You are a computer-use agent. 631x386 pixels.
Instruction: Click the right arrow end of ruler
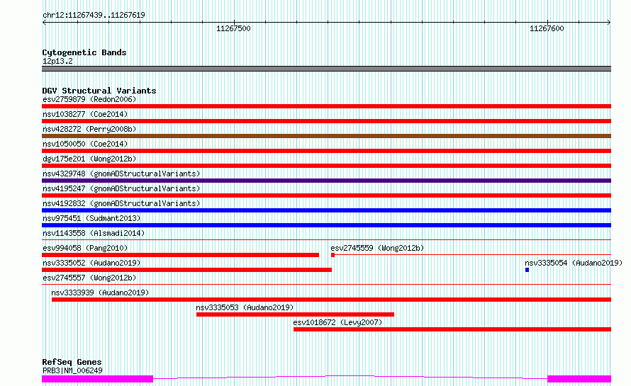[x=609, y=23]
